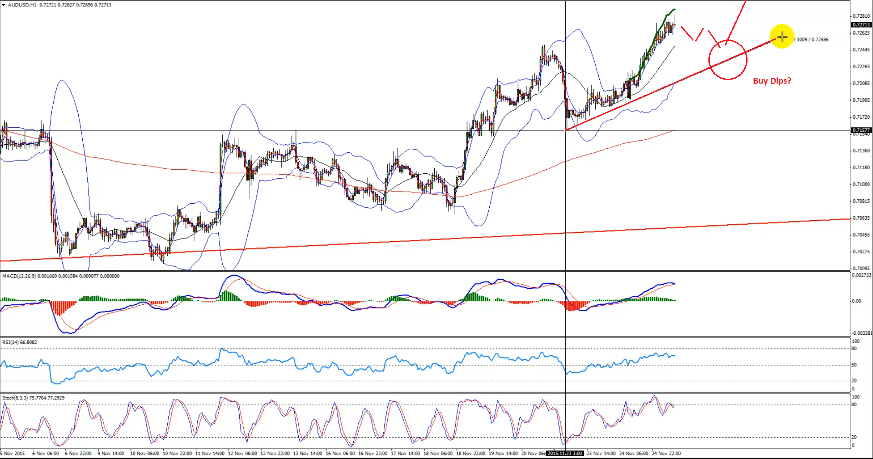The image size is (873, 459).
Task: Click the Stochastic 80 level scale label
Action: click(x=854, y=404)
